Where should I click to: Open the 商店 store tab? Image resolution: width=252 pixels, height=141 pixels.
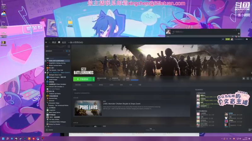tap(54, 42)
